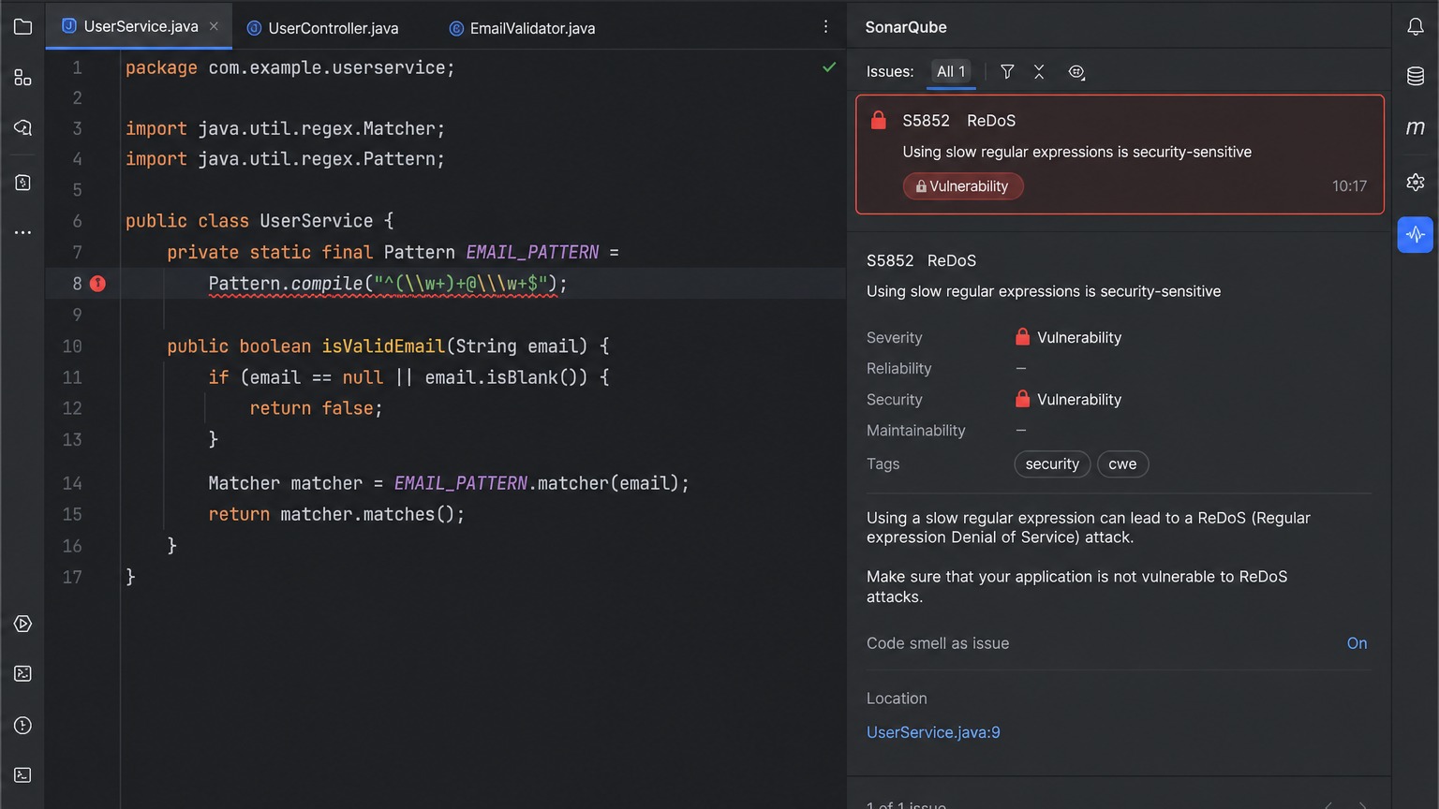1439x809 pixels.
Task: Open the Terminal tool window icon
Action: 22,674
